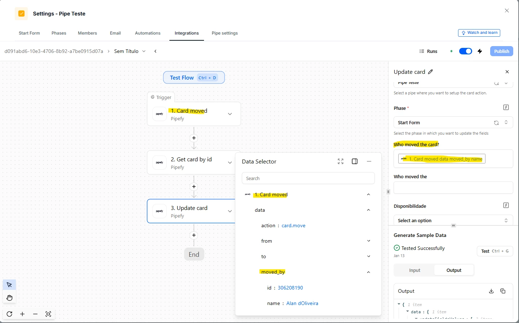Click the Data Selector search field
The height and width of the screenshot is (323, 519).
point(308,178)
